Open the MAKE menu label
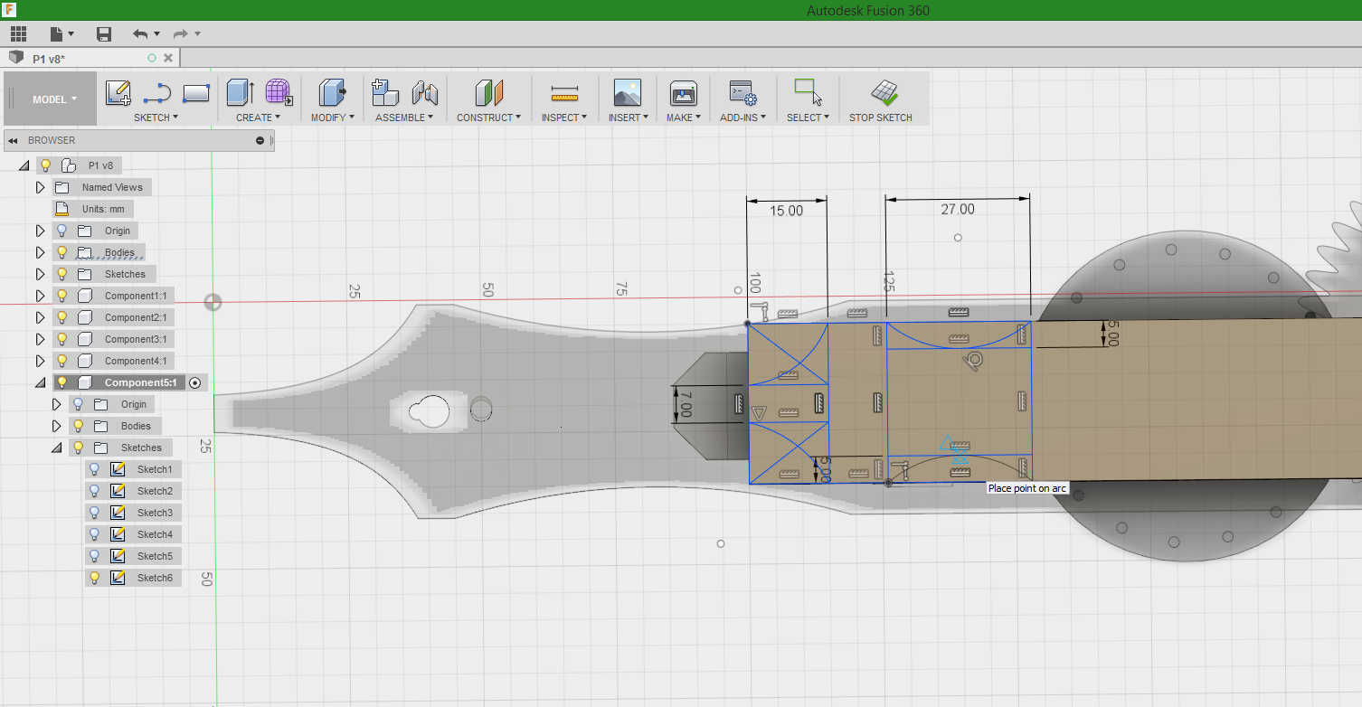The height and width of the screenshot is (707, 1362). [683, 118]
